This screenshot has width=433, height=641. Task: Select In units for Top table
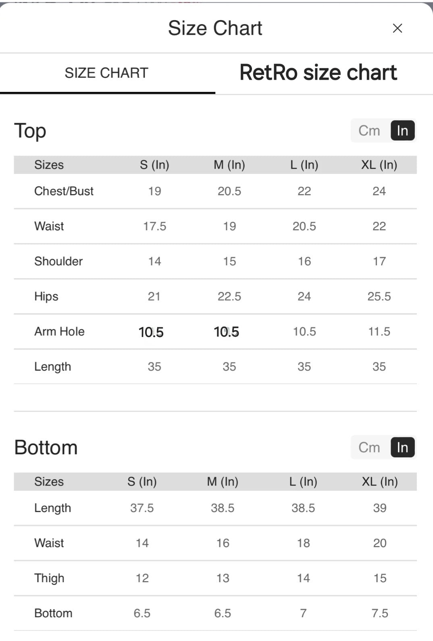tap(402, 130)
